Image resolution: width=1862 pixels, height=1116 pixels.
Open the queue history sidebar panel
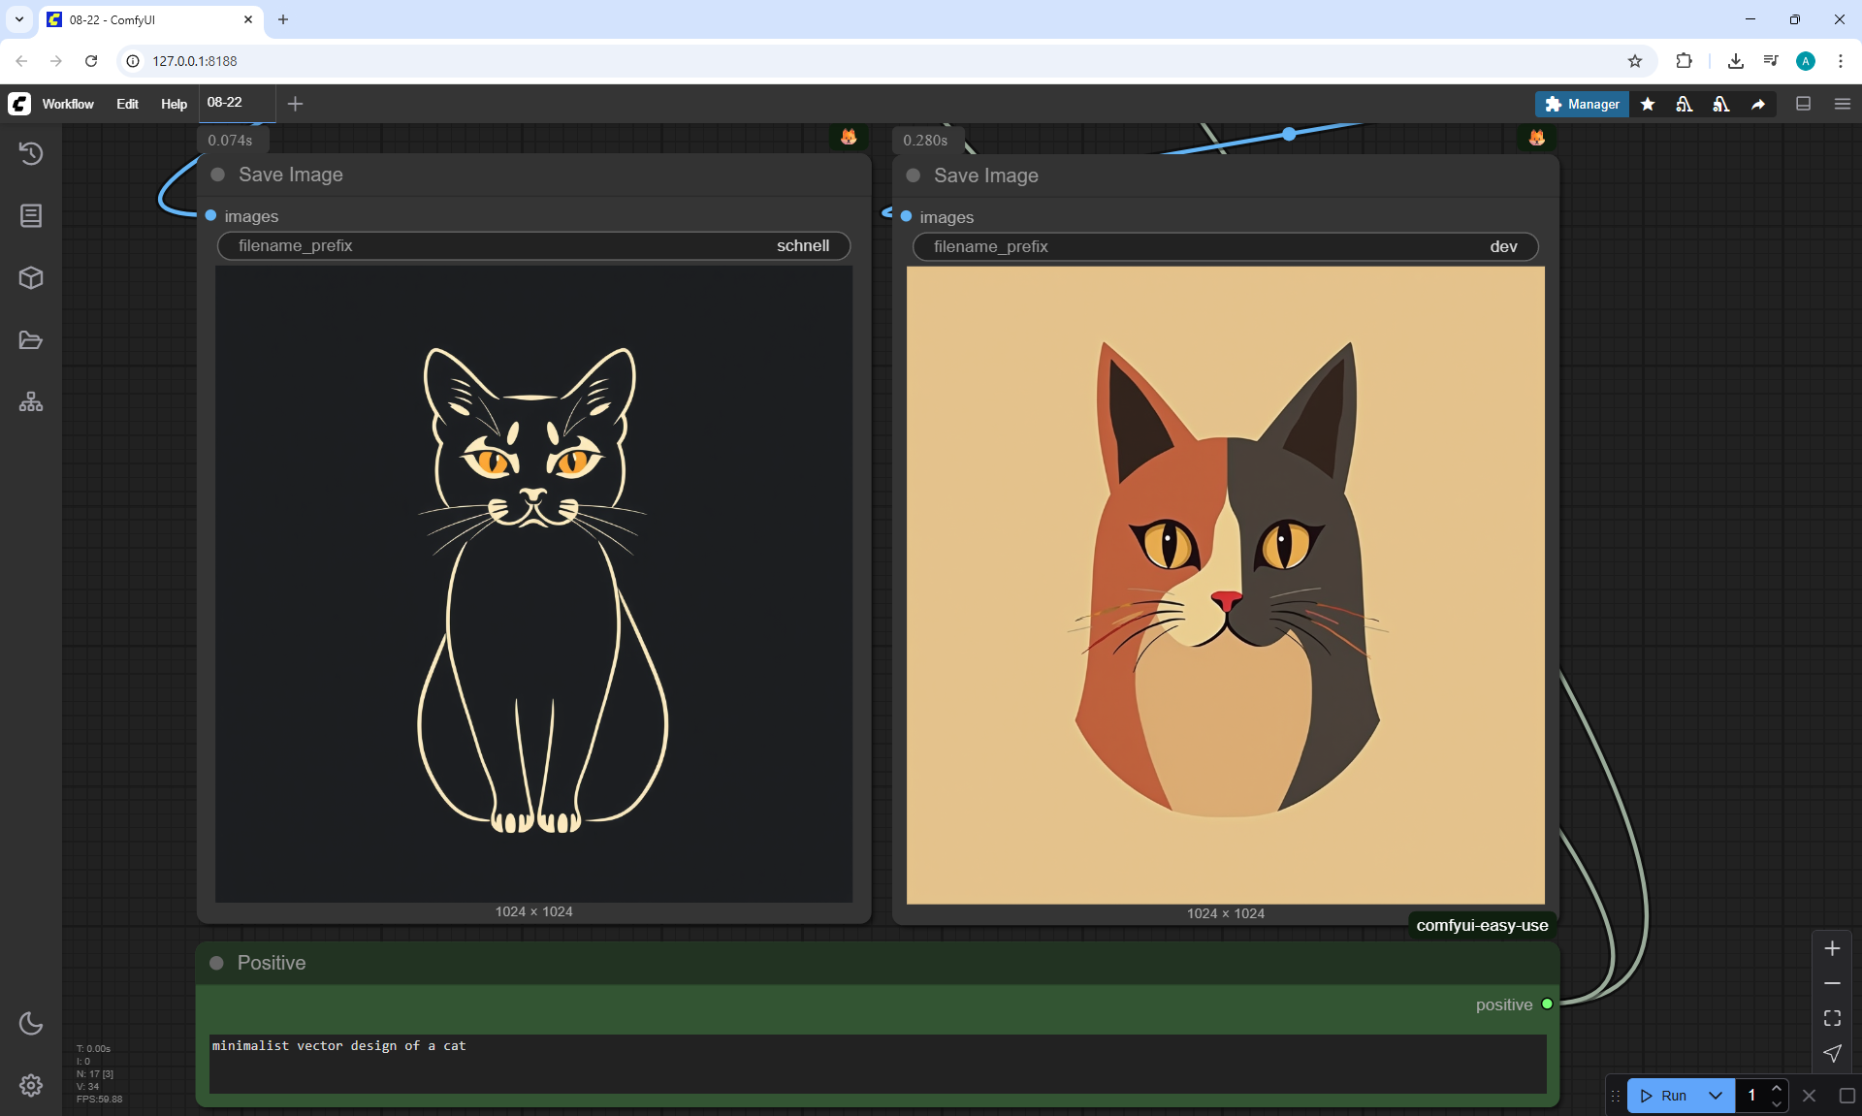click(x=31, y=153)
